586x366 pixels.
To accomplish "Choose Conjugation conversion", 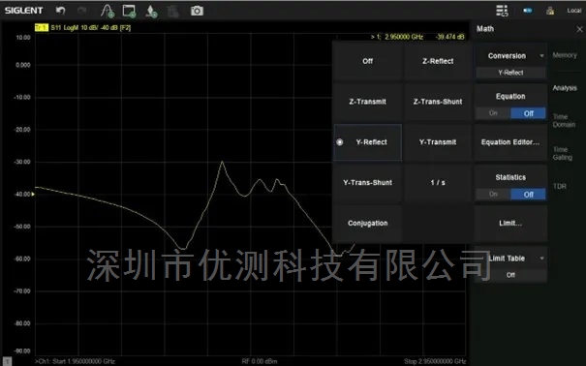I will (368, 224).
